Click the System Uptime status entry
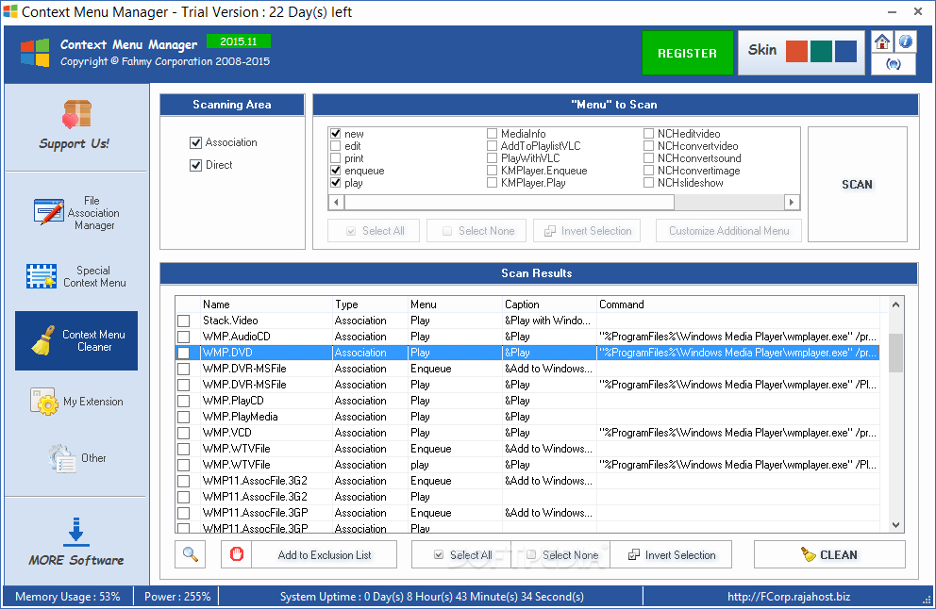Image resolution: width=936 pixels, height=609 pixels. 431,597
